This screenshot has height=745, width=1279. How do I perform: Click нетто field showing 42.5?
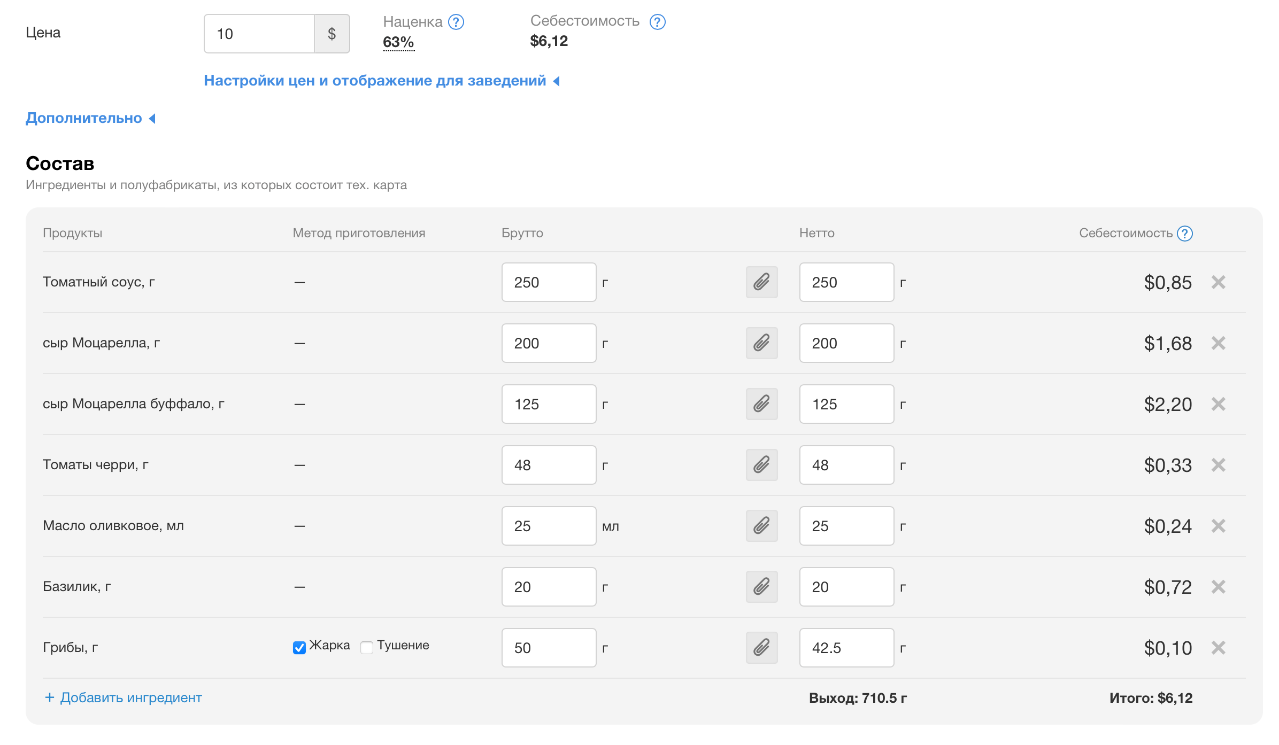[x=846, y=648]
